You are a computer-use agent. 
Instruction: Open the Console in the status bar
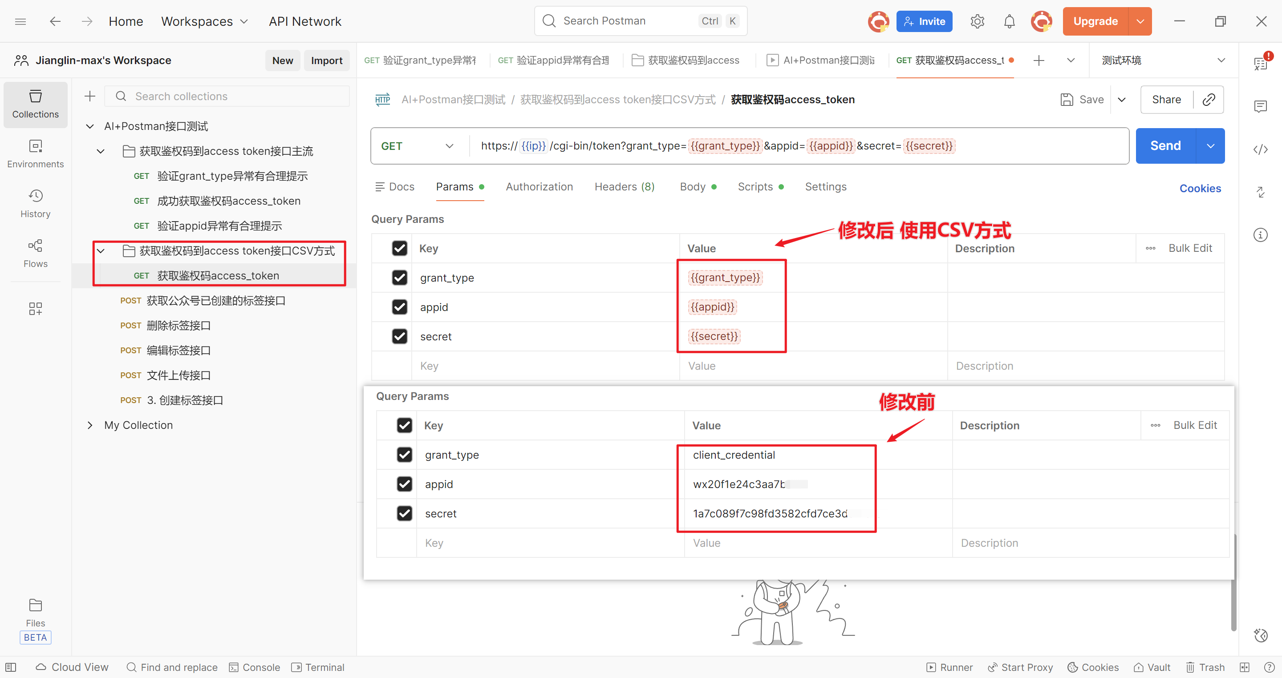coord(254,667)
